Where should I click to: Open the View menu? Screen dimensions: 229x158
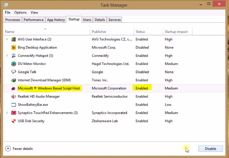pyautogui.click(x=34, y=12)
